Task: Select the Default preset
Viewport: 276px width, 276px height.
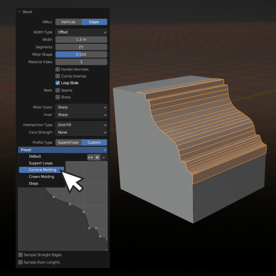Action: tap(42, 156)
